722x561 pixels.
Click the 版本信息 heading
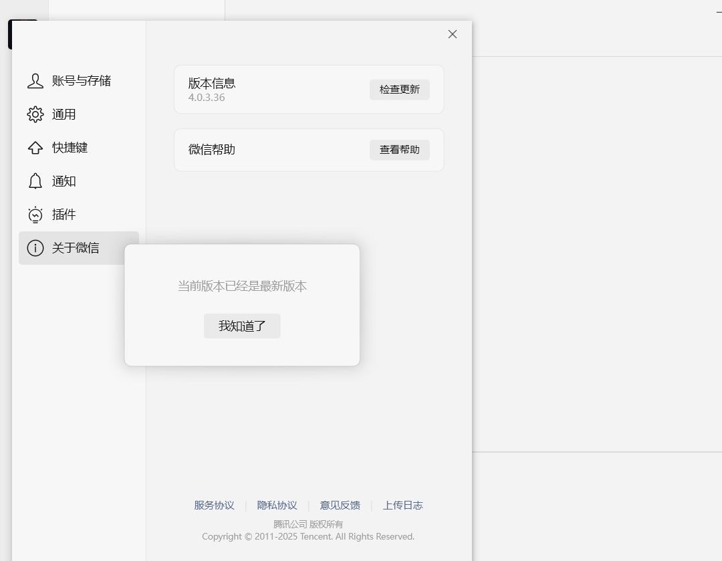212,84
